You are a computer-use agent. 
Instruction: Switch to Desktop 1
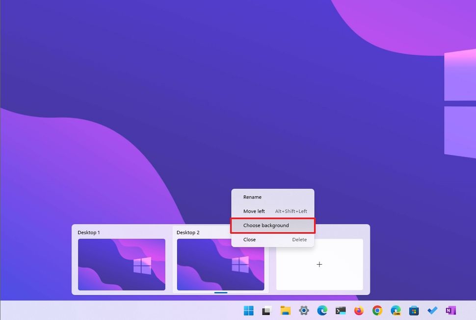pos(121,265)
